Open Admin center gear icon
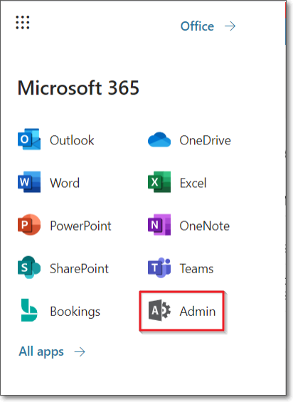Viewport: 293px width, 402px height. point(159,310)
